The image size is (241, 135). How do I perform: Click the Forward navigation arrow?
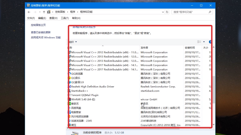35,12
